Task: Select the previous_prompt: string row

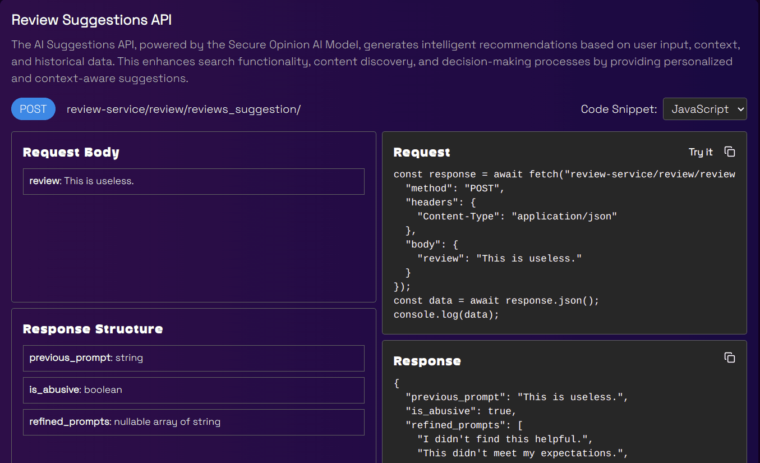Action: coord(194,358)
